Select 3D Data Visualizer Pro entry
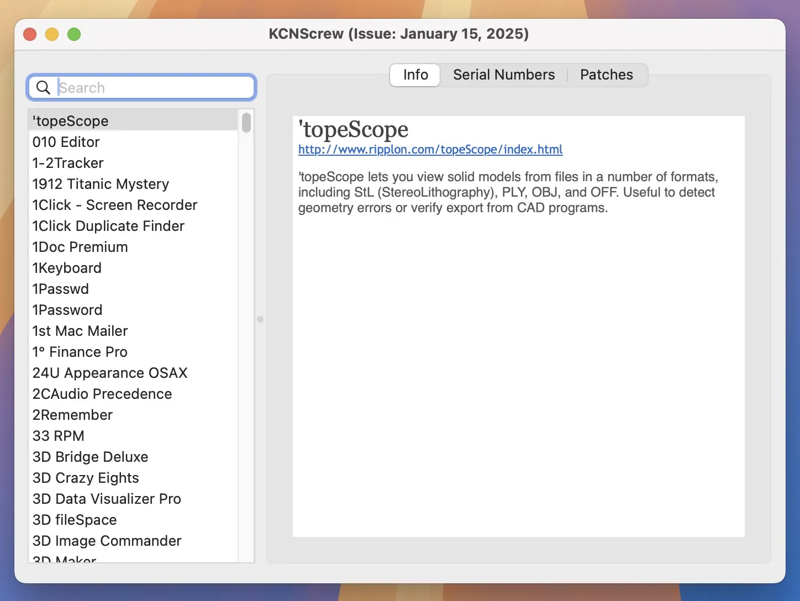Image resolution: width=800 pixels, height=601 pixels. coord(133,498)
